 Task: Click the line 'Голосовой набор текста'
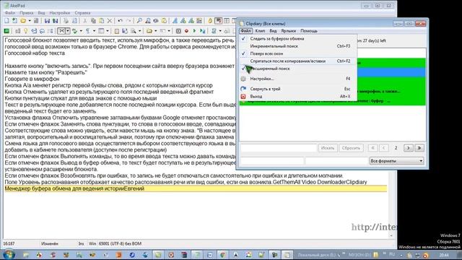pos(35,53)
